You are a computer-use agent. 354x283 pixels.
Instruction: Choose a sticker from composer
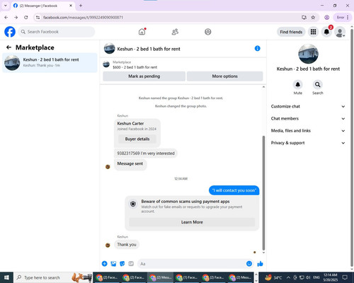point(122,264)
